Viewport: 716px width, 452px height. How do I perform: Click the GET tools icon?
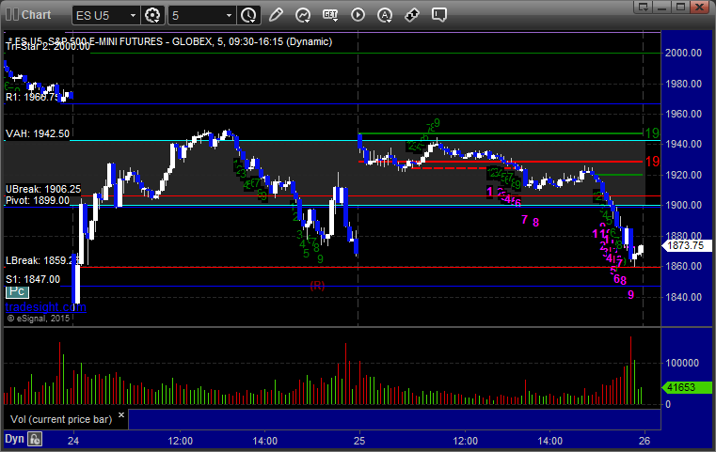click(x=330, y=15)
